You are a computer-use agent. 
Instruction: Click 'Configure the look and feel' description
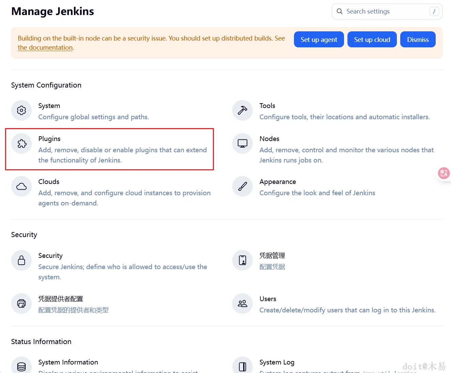click(317, 193)
